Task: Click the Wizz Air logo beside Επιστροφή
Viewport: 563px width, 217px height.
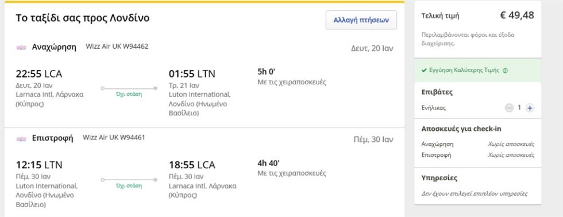Action: click(22, 139)
